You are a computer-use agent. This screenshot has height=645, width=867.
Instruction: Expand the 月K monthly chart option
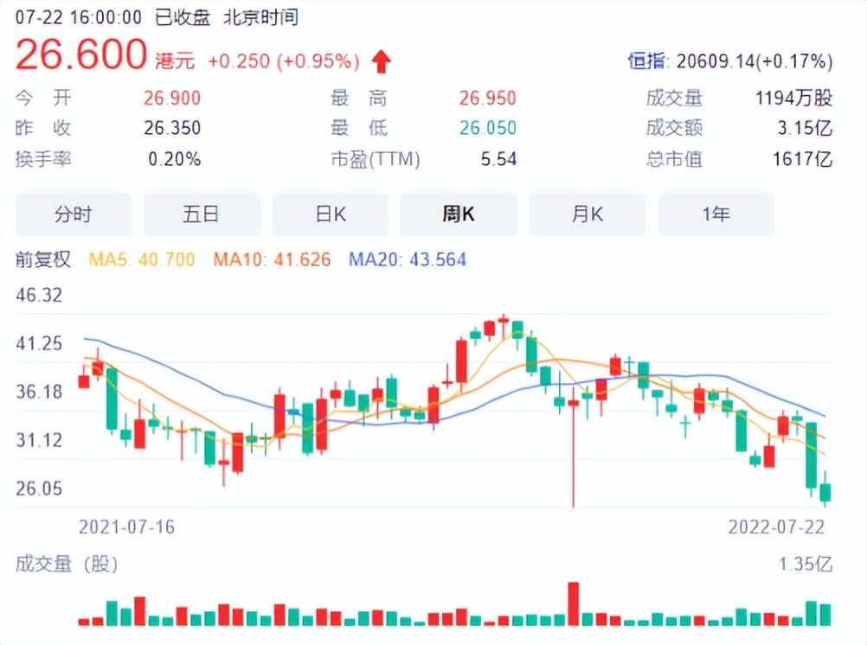[588, 214]
